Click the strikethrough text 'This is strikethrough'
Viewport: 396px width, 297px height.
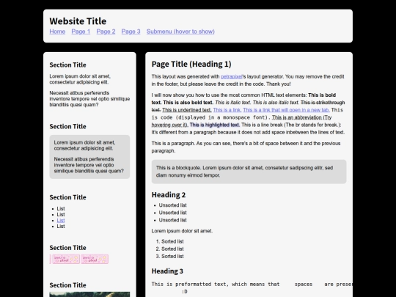tap(323, 103)
